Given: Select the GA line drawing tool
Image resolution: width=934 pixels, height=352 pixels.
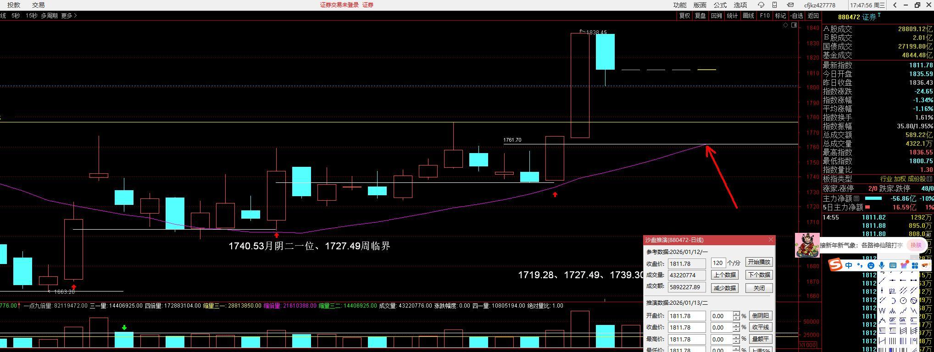Looking at the screenshot, I should point(902,320).
